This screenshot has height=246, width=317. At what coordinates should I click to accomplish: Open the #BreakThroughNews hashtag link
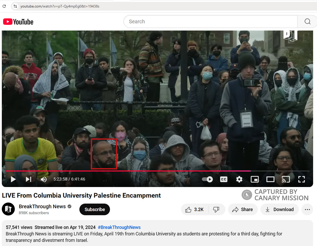119,227
